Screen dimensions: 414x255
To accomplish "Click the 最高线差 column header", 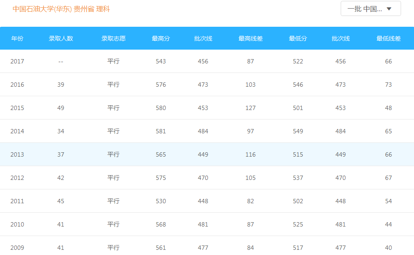I will click(251, 38).
